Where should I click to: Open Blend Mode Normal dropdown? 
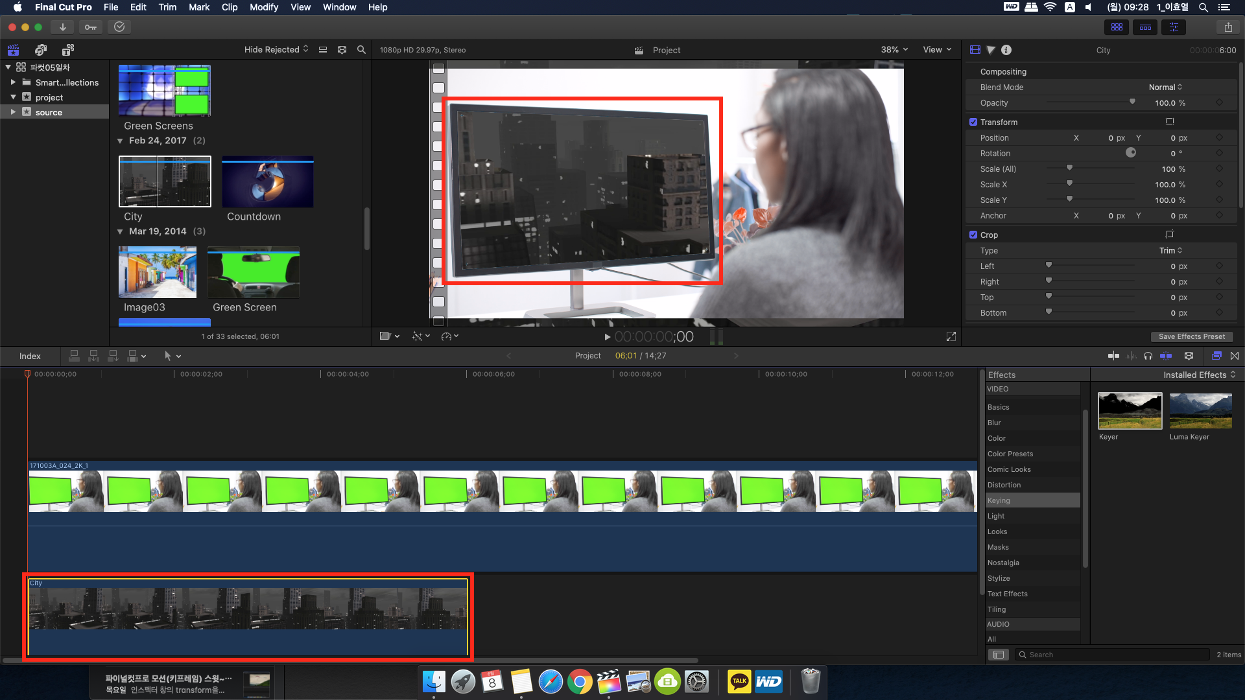pyautogui.click(x=1165, y=87)
